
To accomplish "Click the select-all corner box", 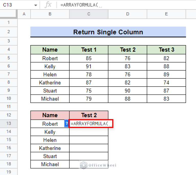I will (x=8, y=14).
